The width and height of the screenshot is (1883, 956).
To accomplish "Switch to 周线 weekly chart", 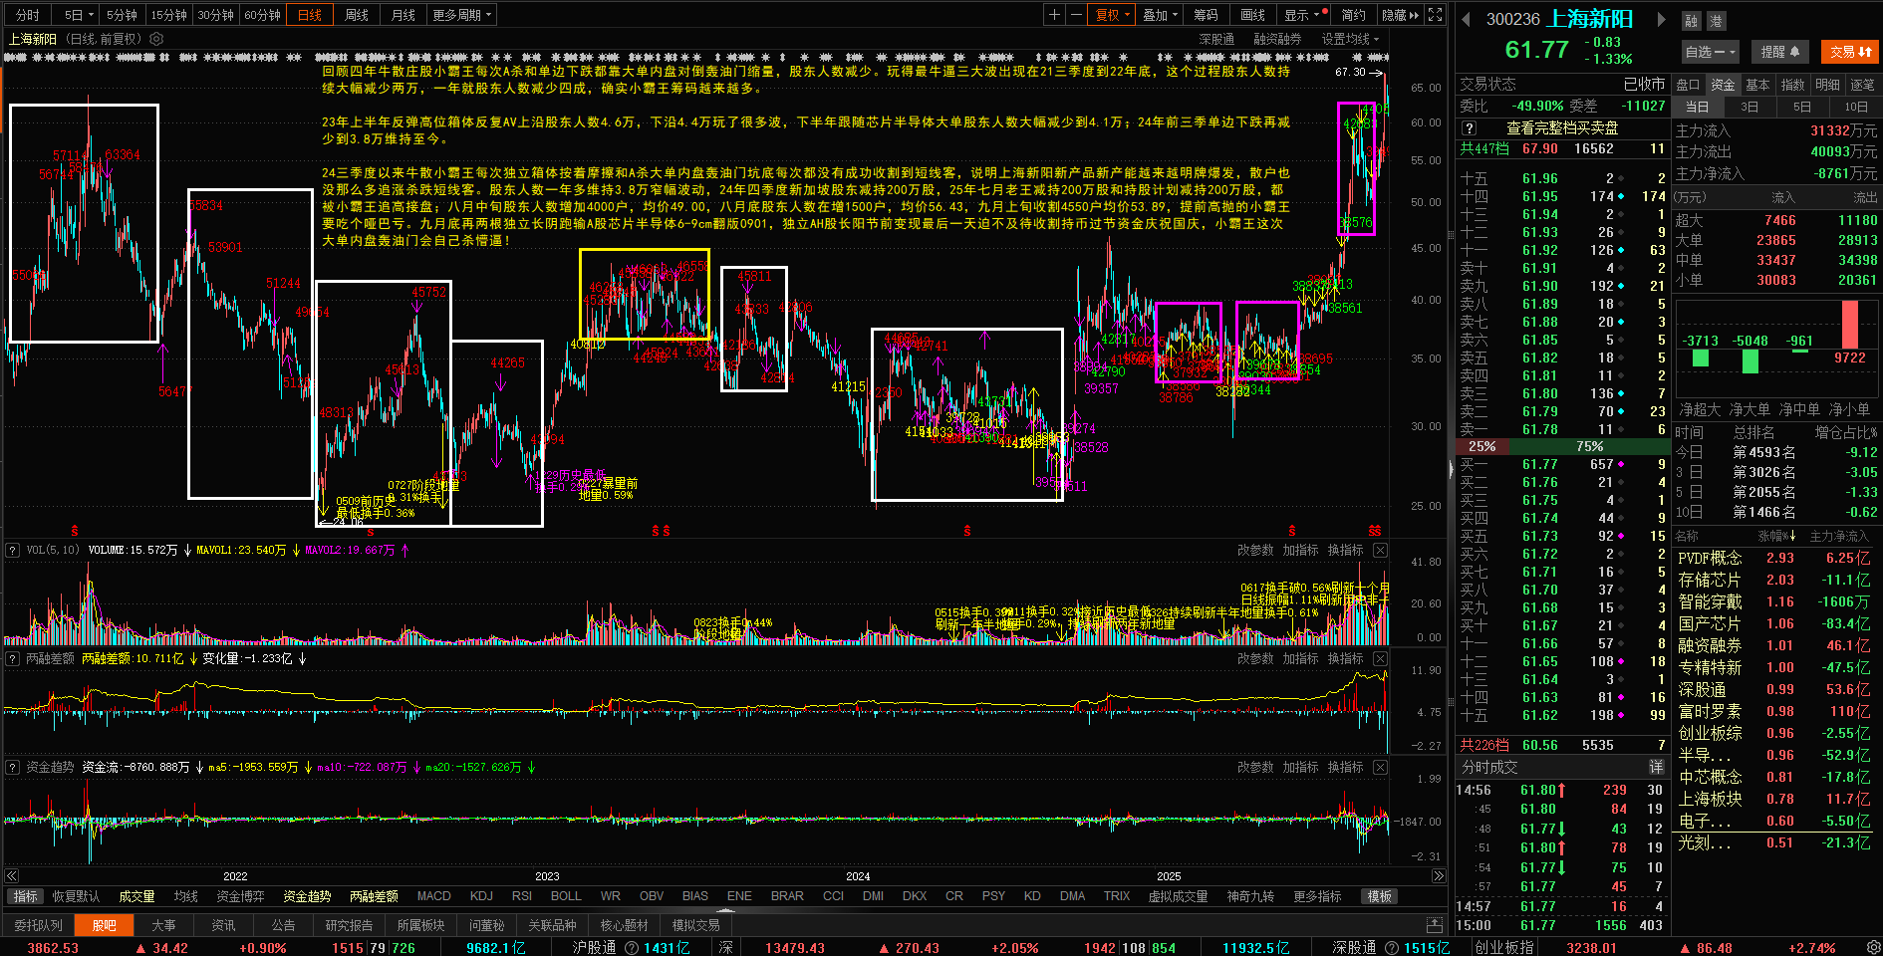I will pyautogui.click(x=357, y=15).
